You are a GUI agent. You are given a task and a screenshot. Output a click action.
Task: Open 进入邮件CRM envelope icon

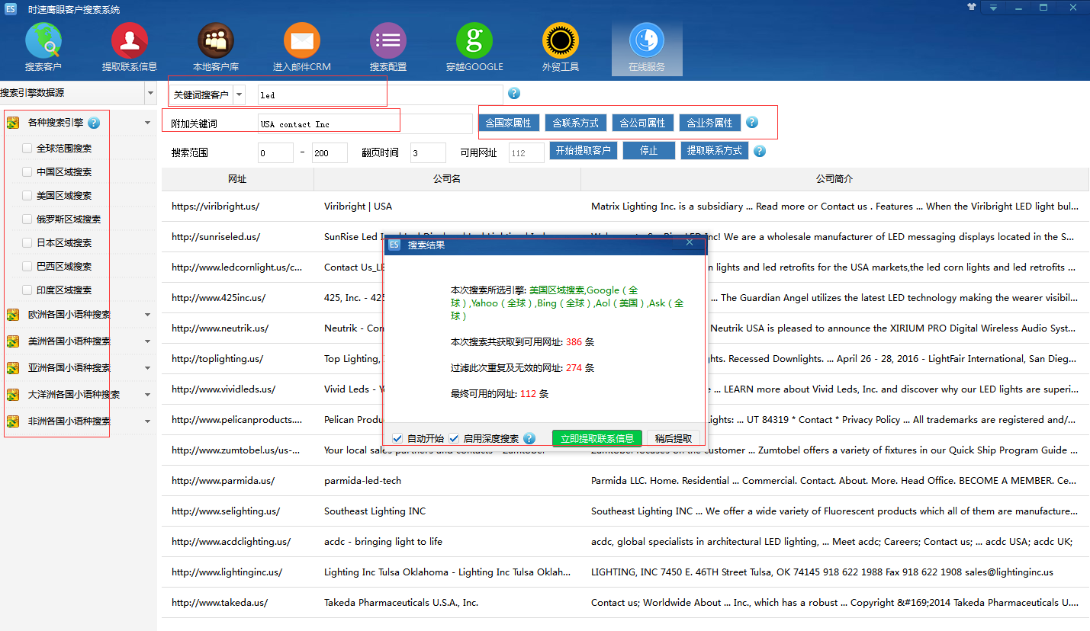302,41
